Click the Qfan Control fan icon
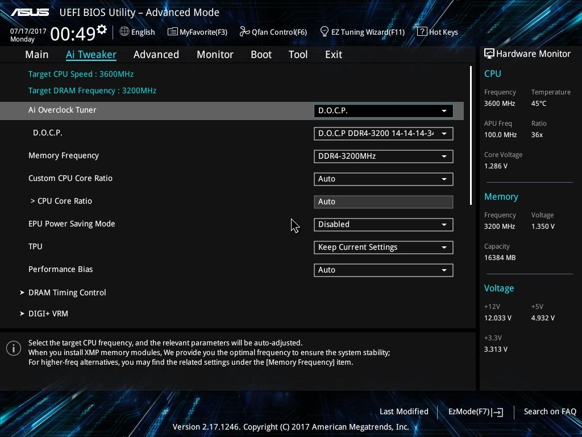The width and height of the screenshot is (582, 437). pos(244,32)
